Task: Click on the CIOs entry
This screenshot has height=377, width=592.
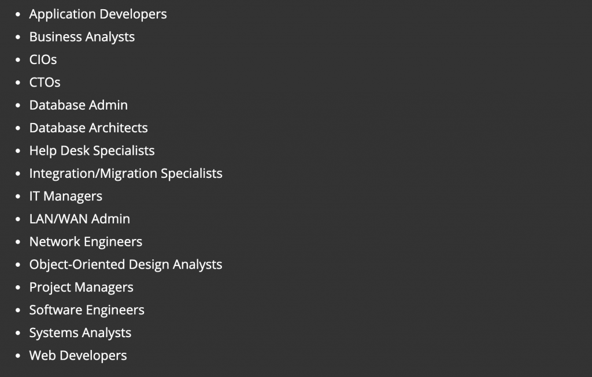Action: 43,59
